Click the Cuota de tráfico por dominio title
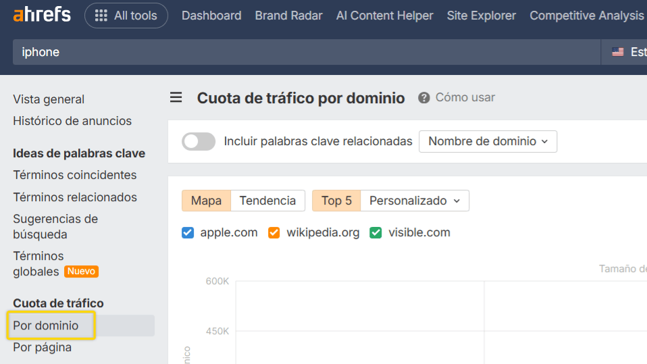 click(301, 98)
